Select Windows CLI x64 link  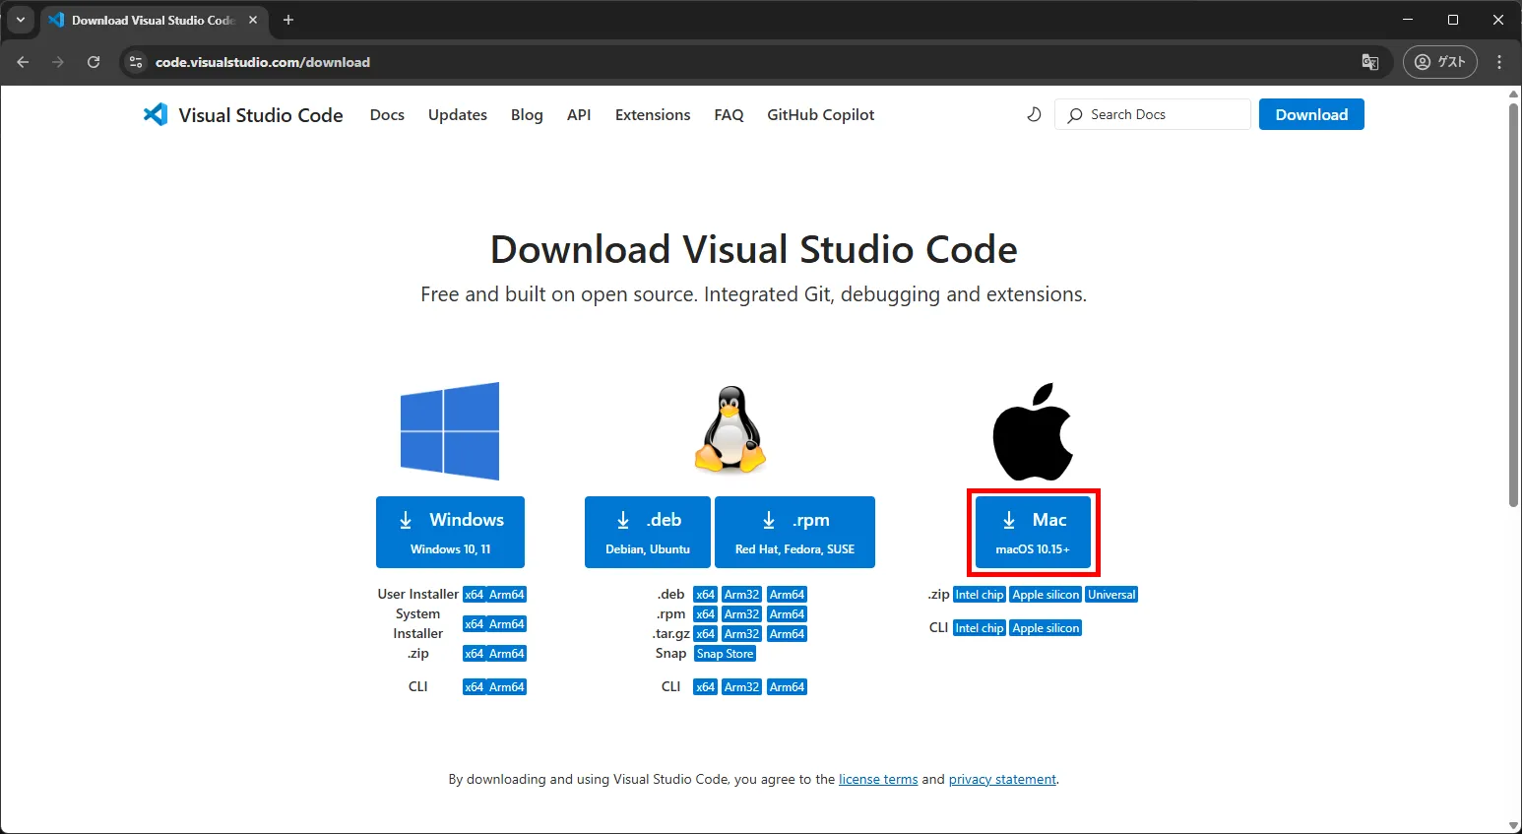click(475, 687)
